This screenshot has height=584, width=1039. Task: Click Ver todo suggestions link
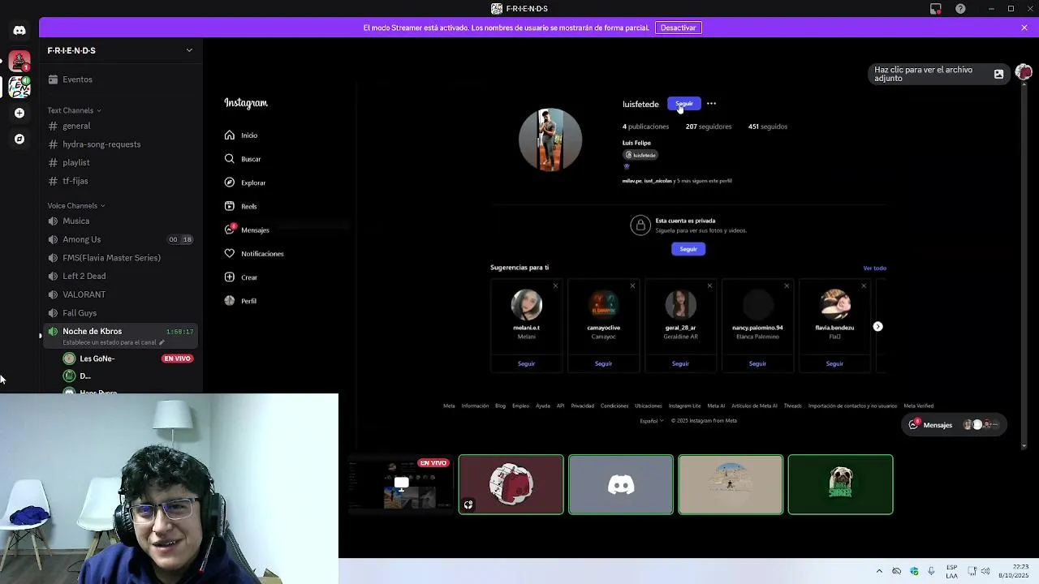(874, 268)
